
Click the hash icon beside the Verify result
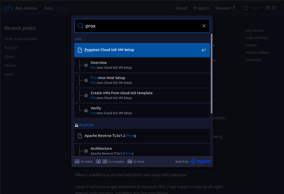tap(86, 110)
